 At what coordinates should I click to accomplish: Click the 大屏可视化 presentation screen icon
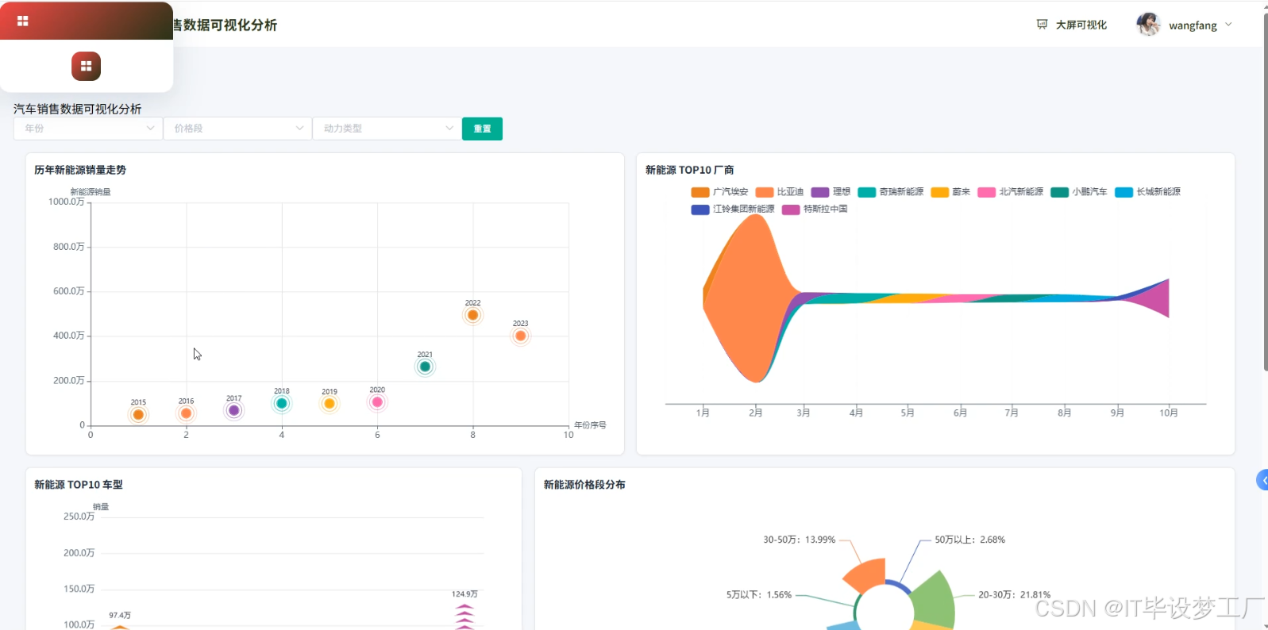[1042, 25]
